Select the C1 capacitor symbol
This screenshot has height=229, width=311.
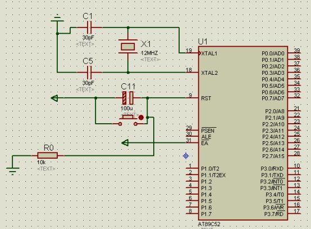tap(89, 28)
